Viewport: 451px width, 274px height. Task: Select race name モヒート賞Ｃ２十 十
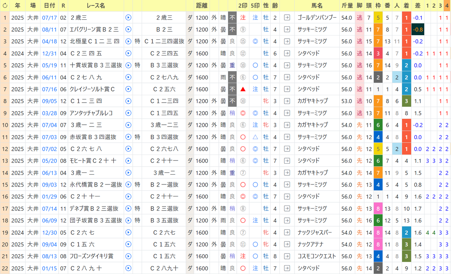tap(93, 161)
